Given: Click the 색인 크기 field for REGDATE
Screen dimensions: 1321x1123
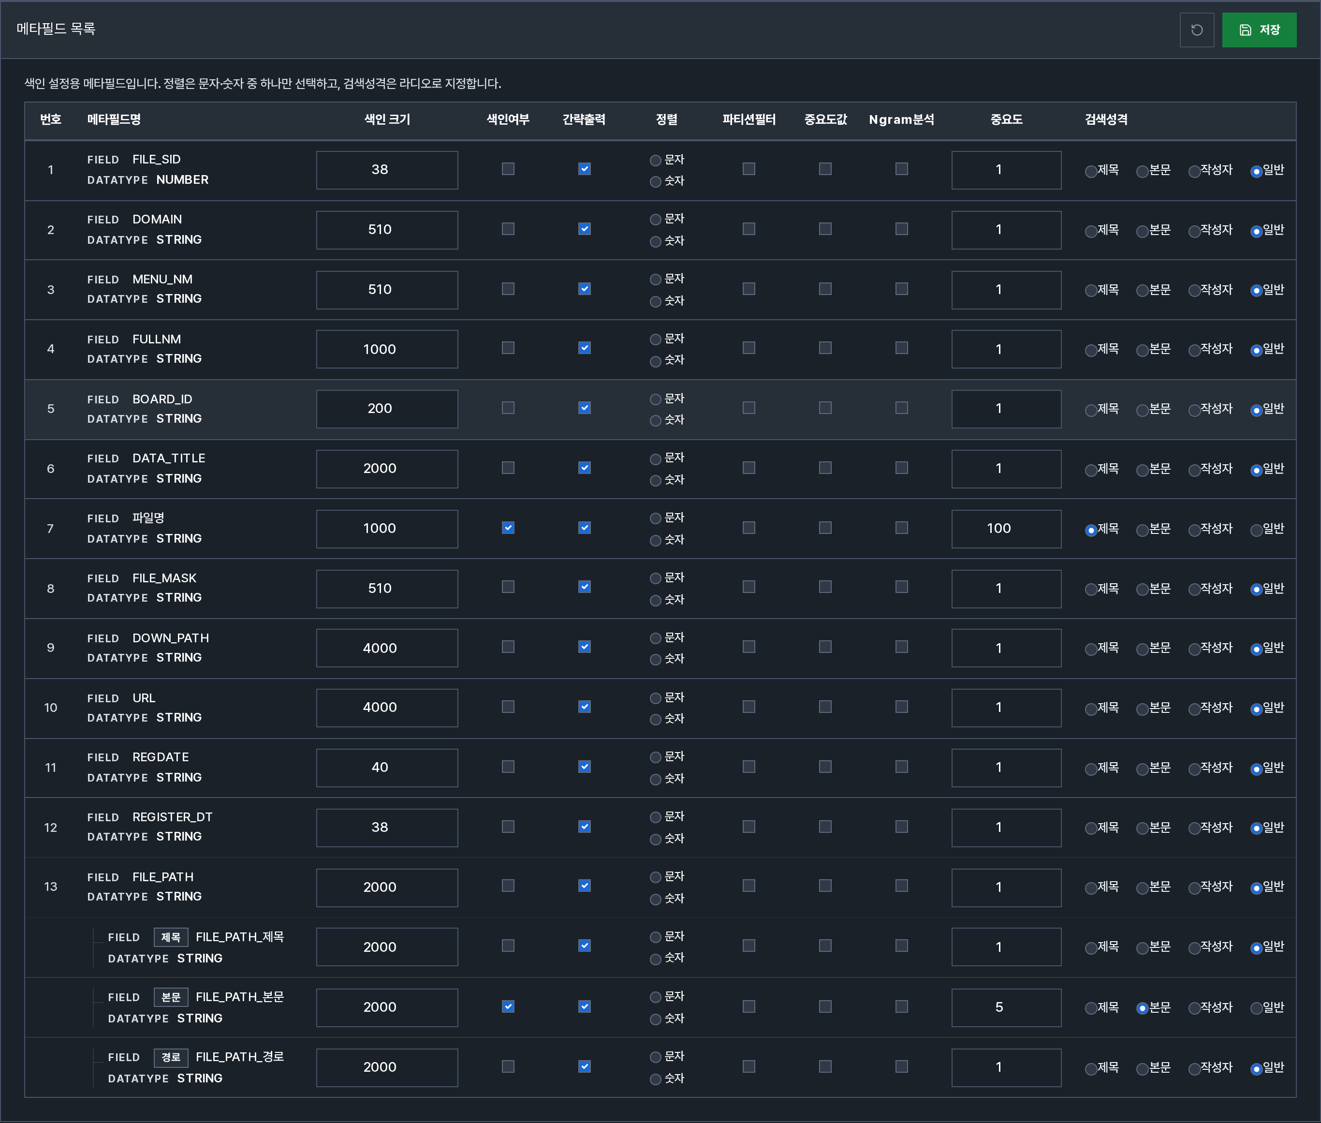Looking at the screenshot, I should click(x=387, y=768).
